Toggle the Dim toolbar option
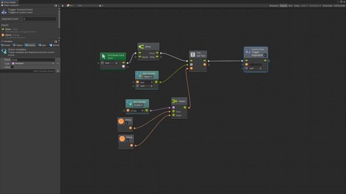346x194 pixels. pos(290,6)
